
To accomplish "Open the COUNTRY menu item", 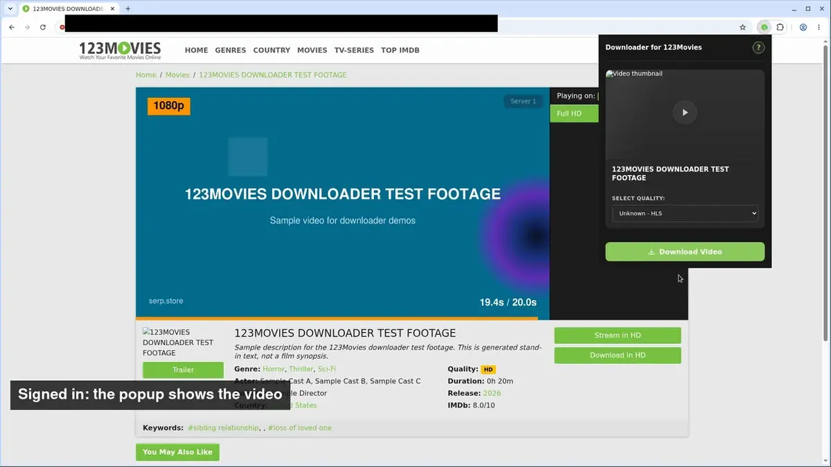I will coord(271,51).
